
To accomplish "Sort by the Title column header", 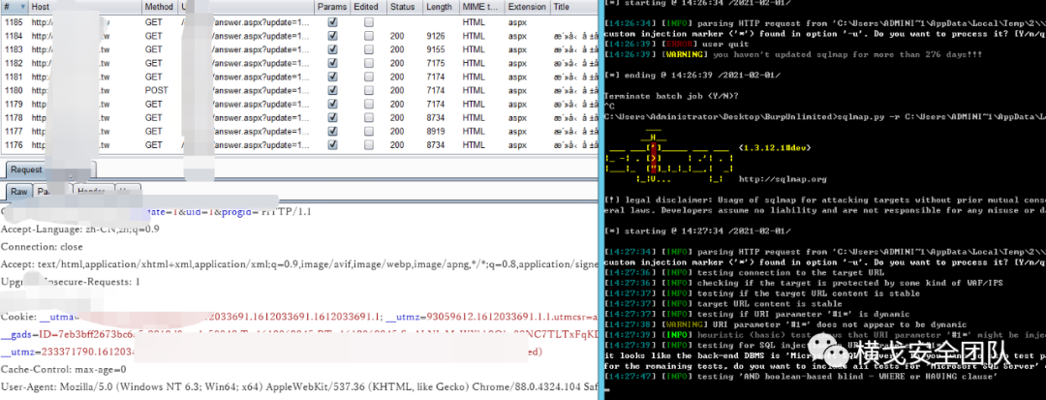I will [573, 7].
